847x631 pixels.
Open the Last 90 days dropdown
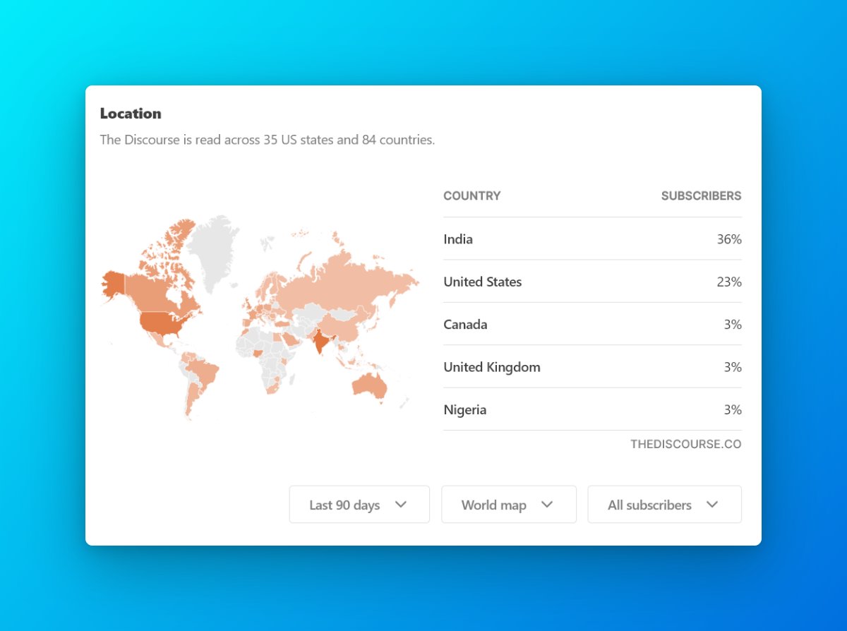(x=359, y=505)
